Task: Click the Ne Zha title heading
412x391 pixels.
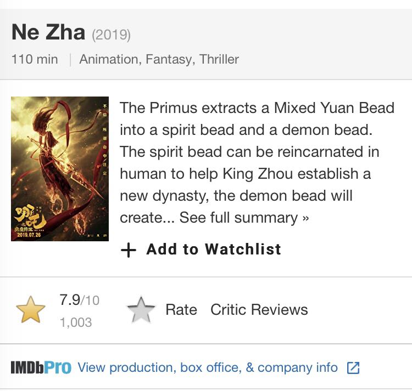Action: pyautogui.click(x=48, y=32)
